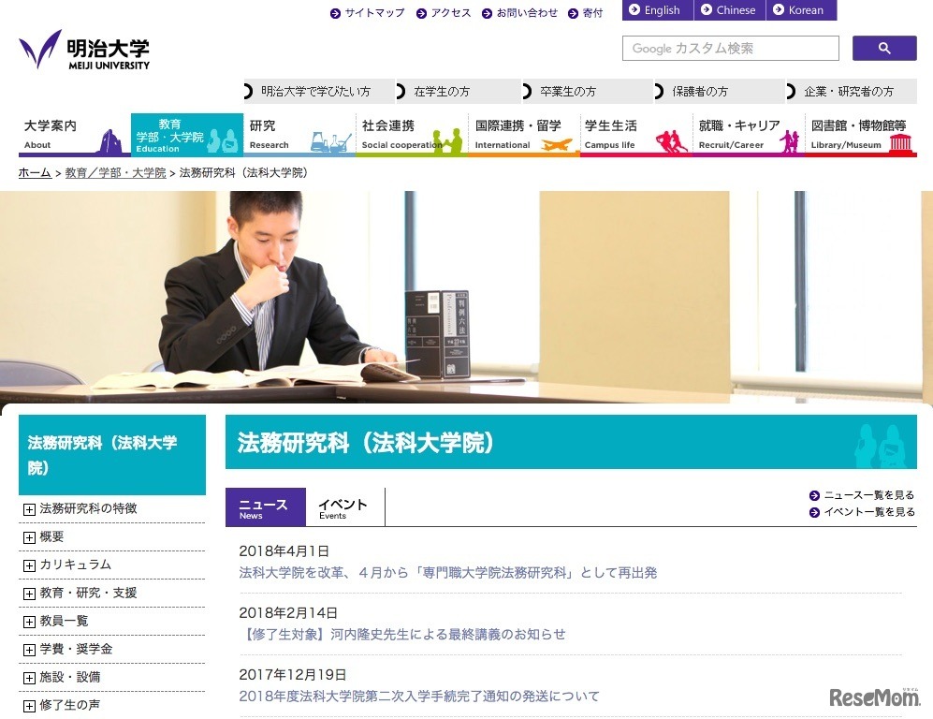Switch to the イベント Events tab
The width and height of the screenshot is (933, 719).
pos(343,506)
